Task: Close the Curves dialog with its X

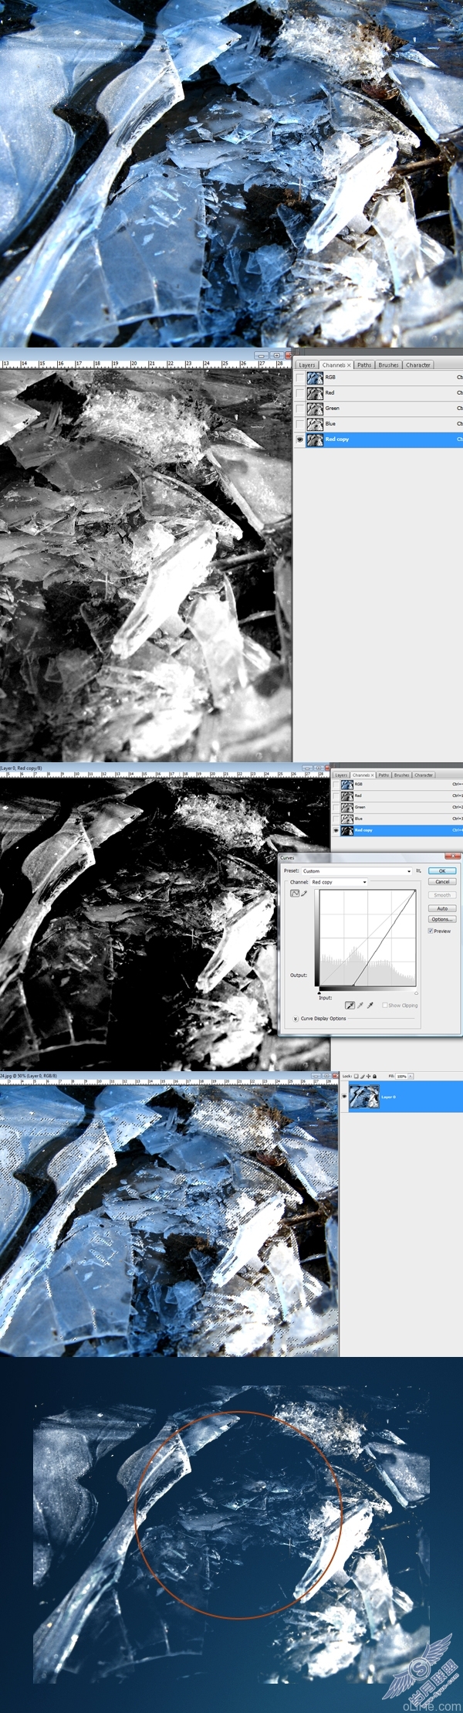Action: click(452, 856)
